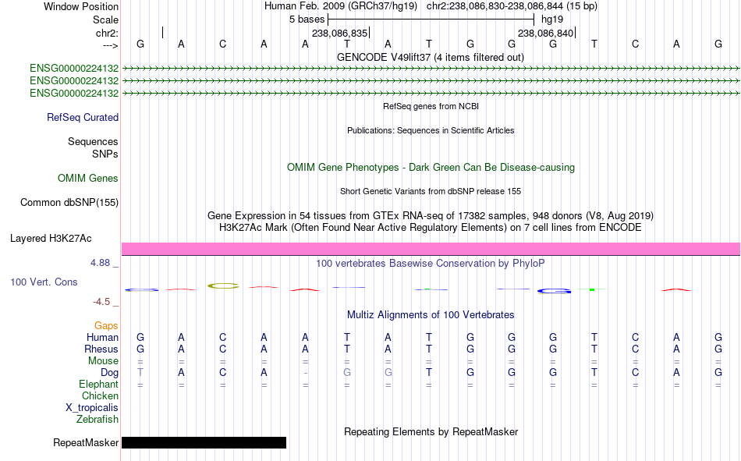Select the X_tropicalis species row label
This screenshot has width=741, height=461.
click(92, 408)
